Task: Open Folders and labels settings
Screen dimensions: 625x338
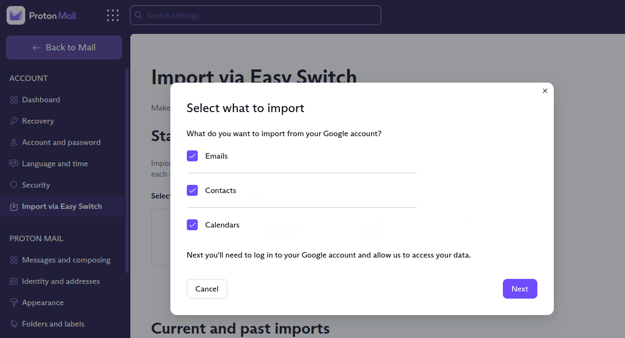Action: 53,324
